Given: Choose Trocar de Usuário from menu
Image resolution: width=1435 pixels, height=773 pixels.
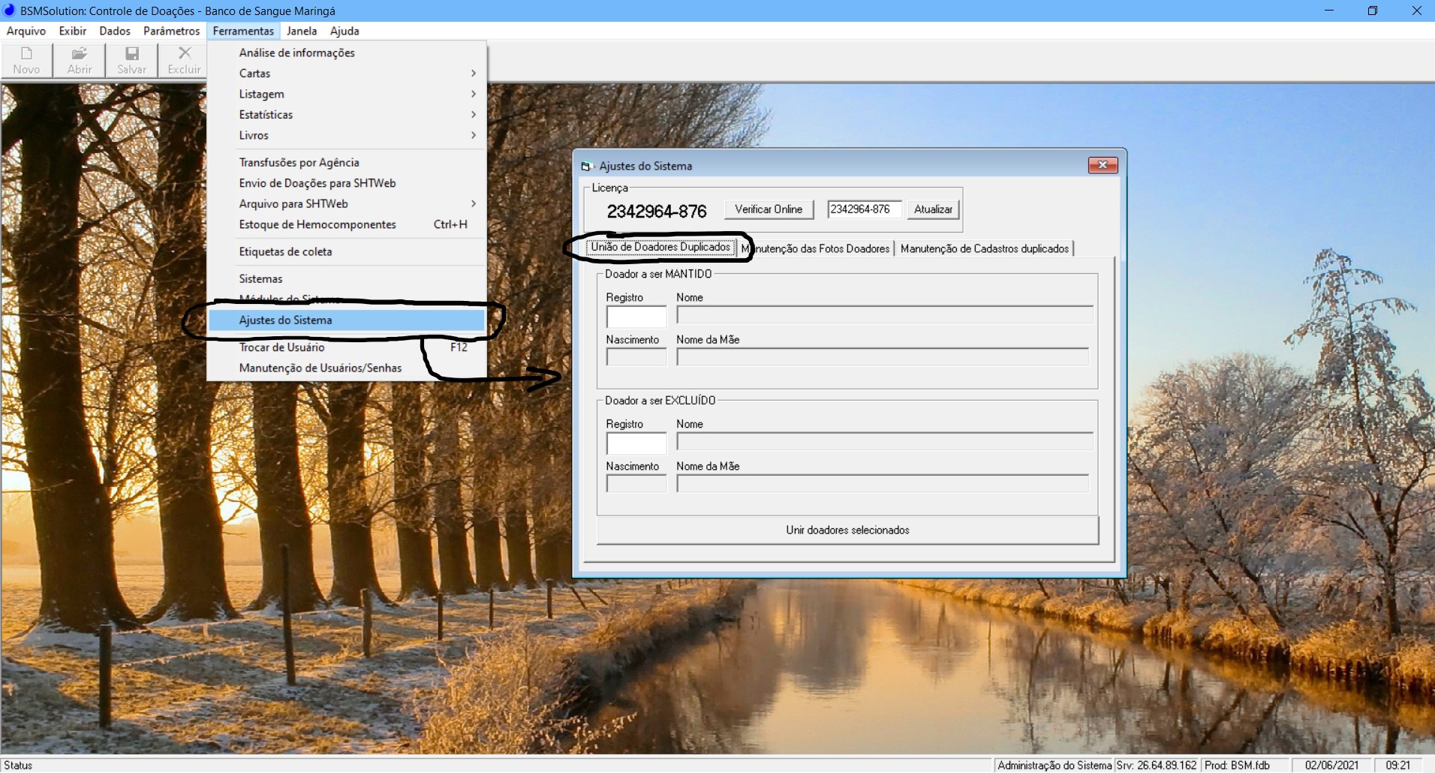Looking at the screenshot, I should (x=281, y=347).
